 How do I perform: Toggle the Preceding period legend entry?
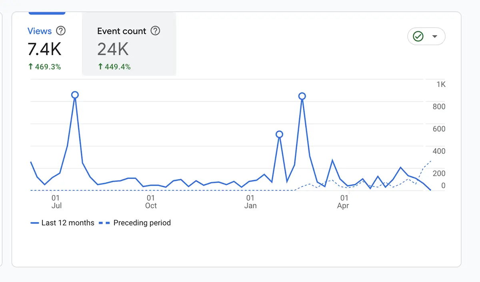pyautogui.click(x=142, y=222)
